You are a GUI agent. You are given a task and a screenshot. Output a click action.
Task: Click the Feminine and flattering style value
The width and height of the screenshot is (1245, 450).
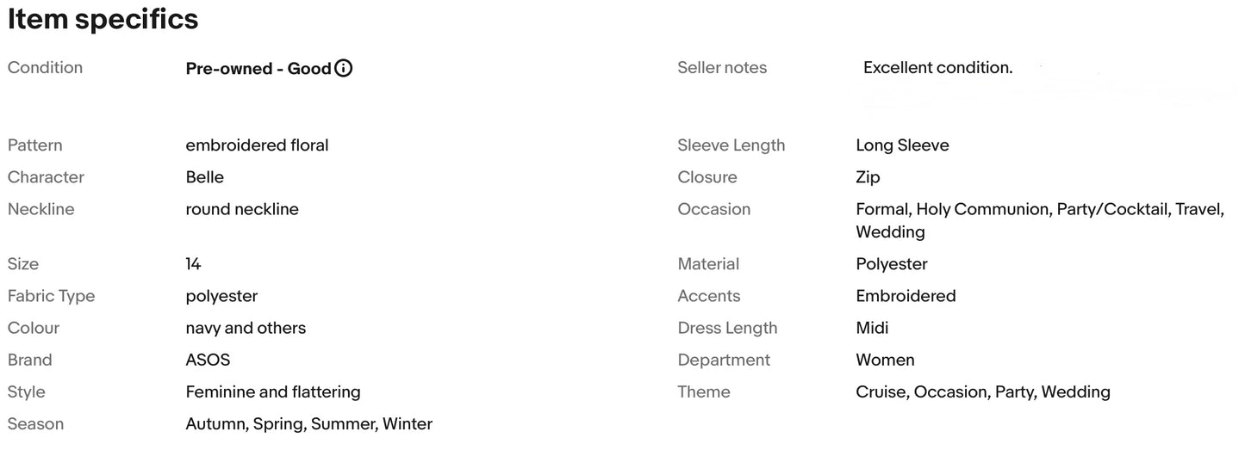pyautogui.click(x=273, y=392)
